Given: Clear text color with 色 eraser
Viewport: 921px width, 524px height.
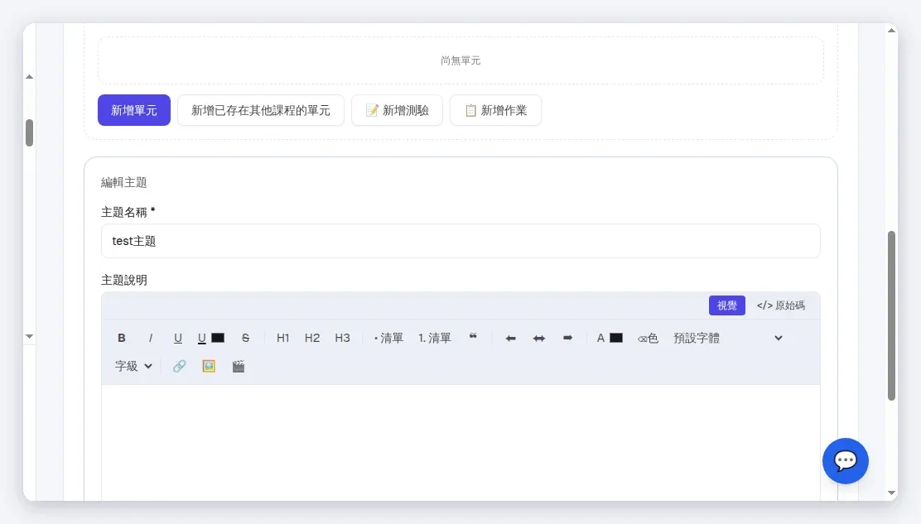Looking at the screenshot, I should point(648,338).
